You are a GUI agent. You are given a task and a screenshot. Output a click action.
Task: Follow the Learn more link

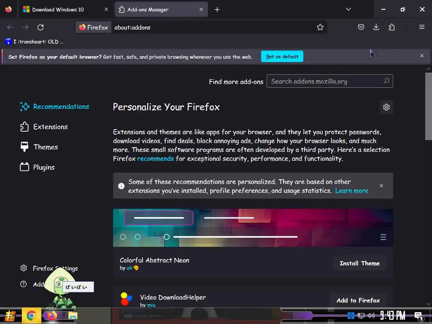click(352, 191)
